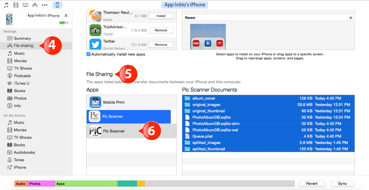Show more libraries with ellipsis icon
The width and height of the screenshot is (369, 190).
44,5
